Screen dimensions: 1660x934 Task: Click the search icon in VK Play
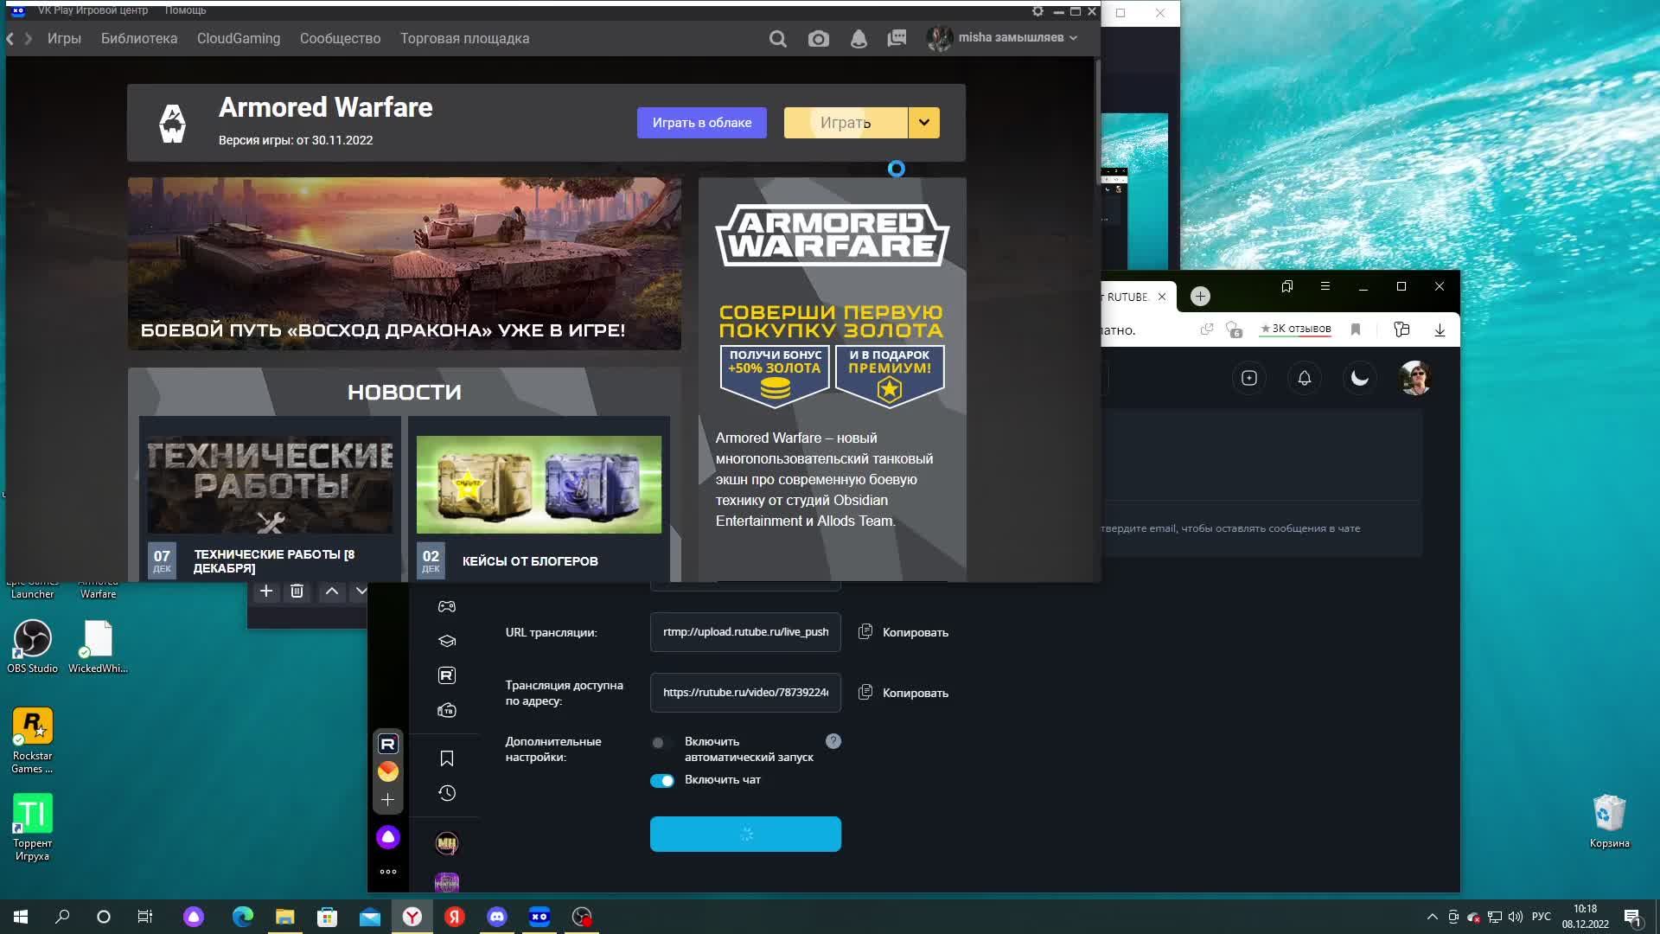777,39
